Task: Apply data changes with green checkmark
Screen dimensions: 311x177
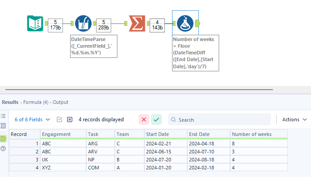Action: pos(156,119)
